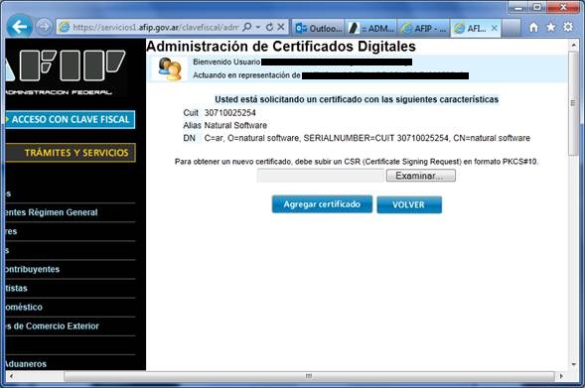Minimize the browser window
585x388 pixels.
point(517,8)
